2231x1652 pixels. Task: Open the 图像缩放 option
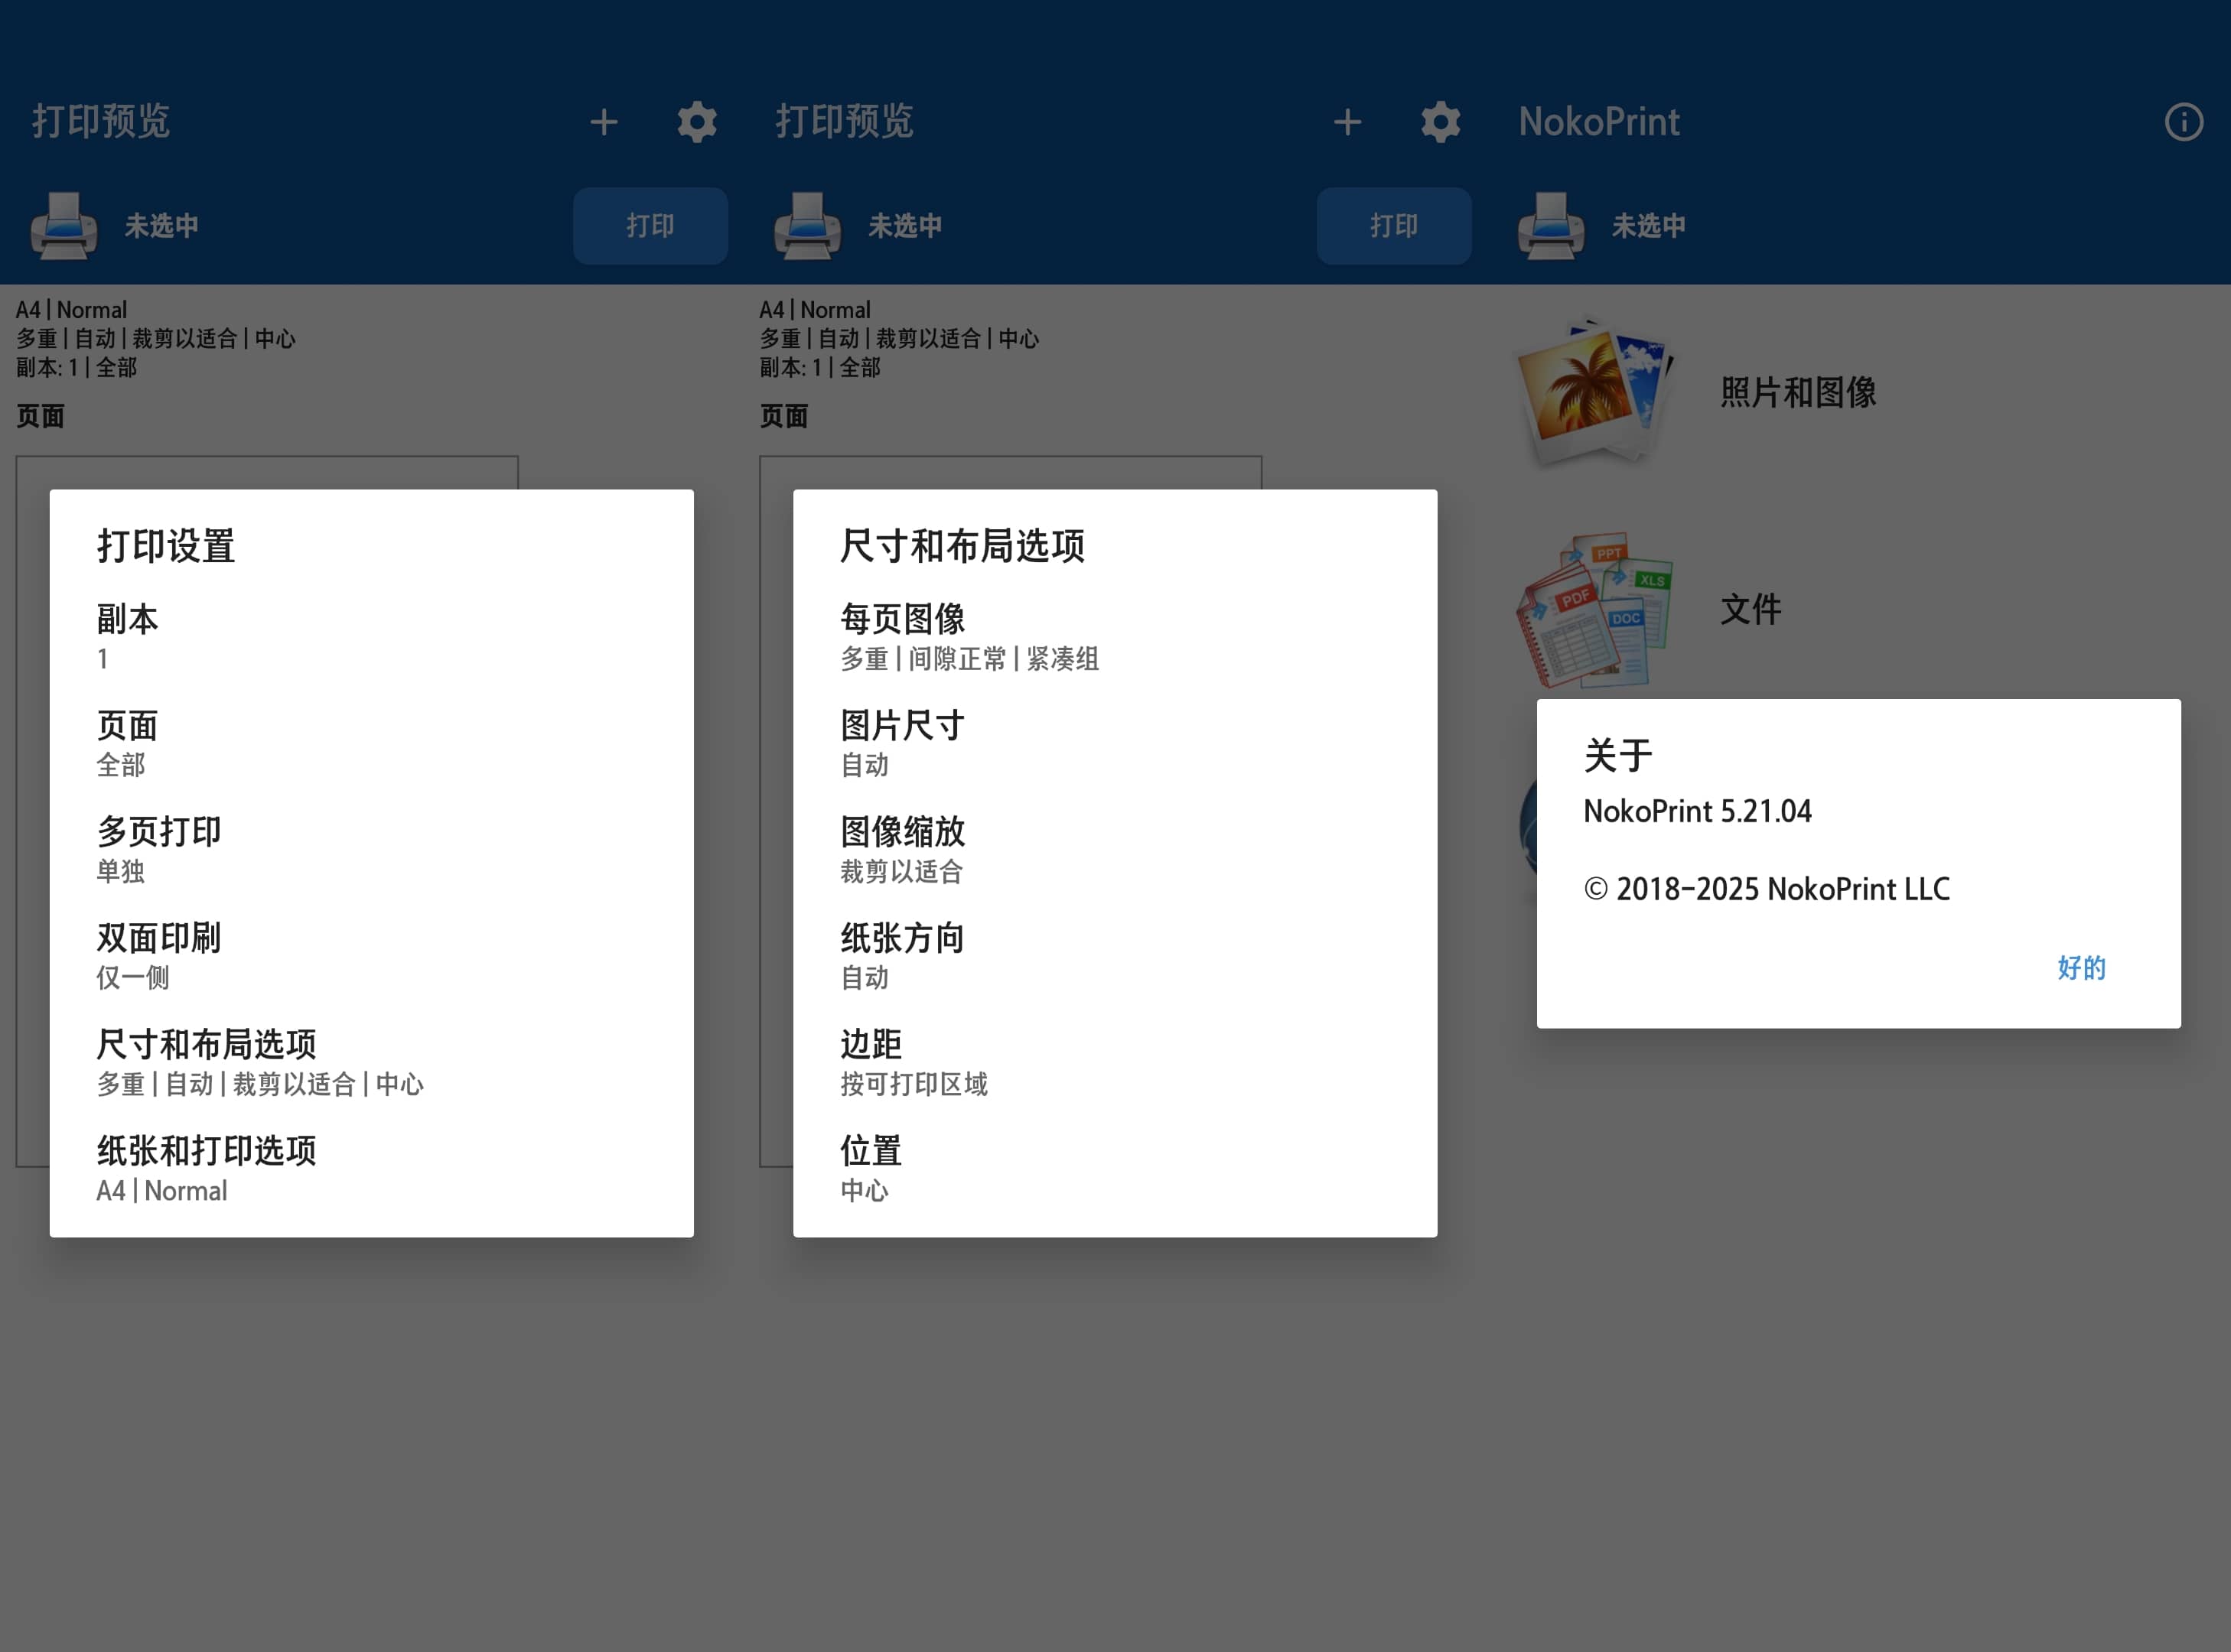[1115, 848]
